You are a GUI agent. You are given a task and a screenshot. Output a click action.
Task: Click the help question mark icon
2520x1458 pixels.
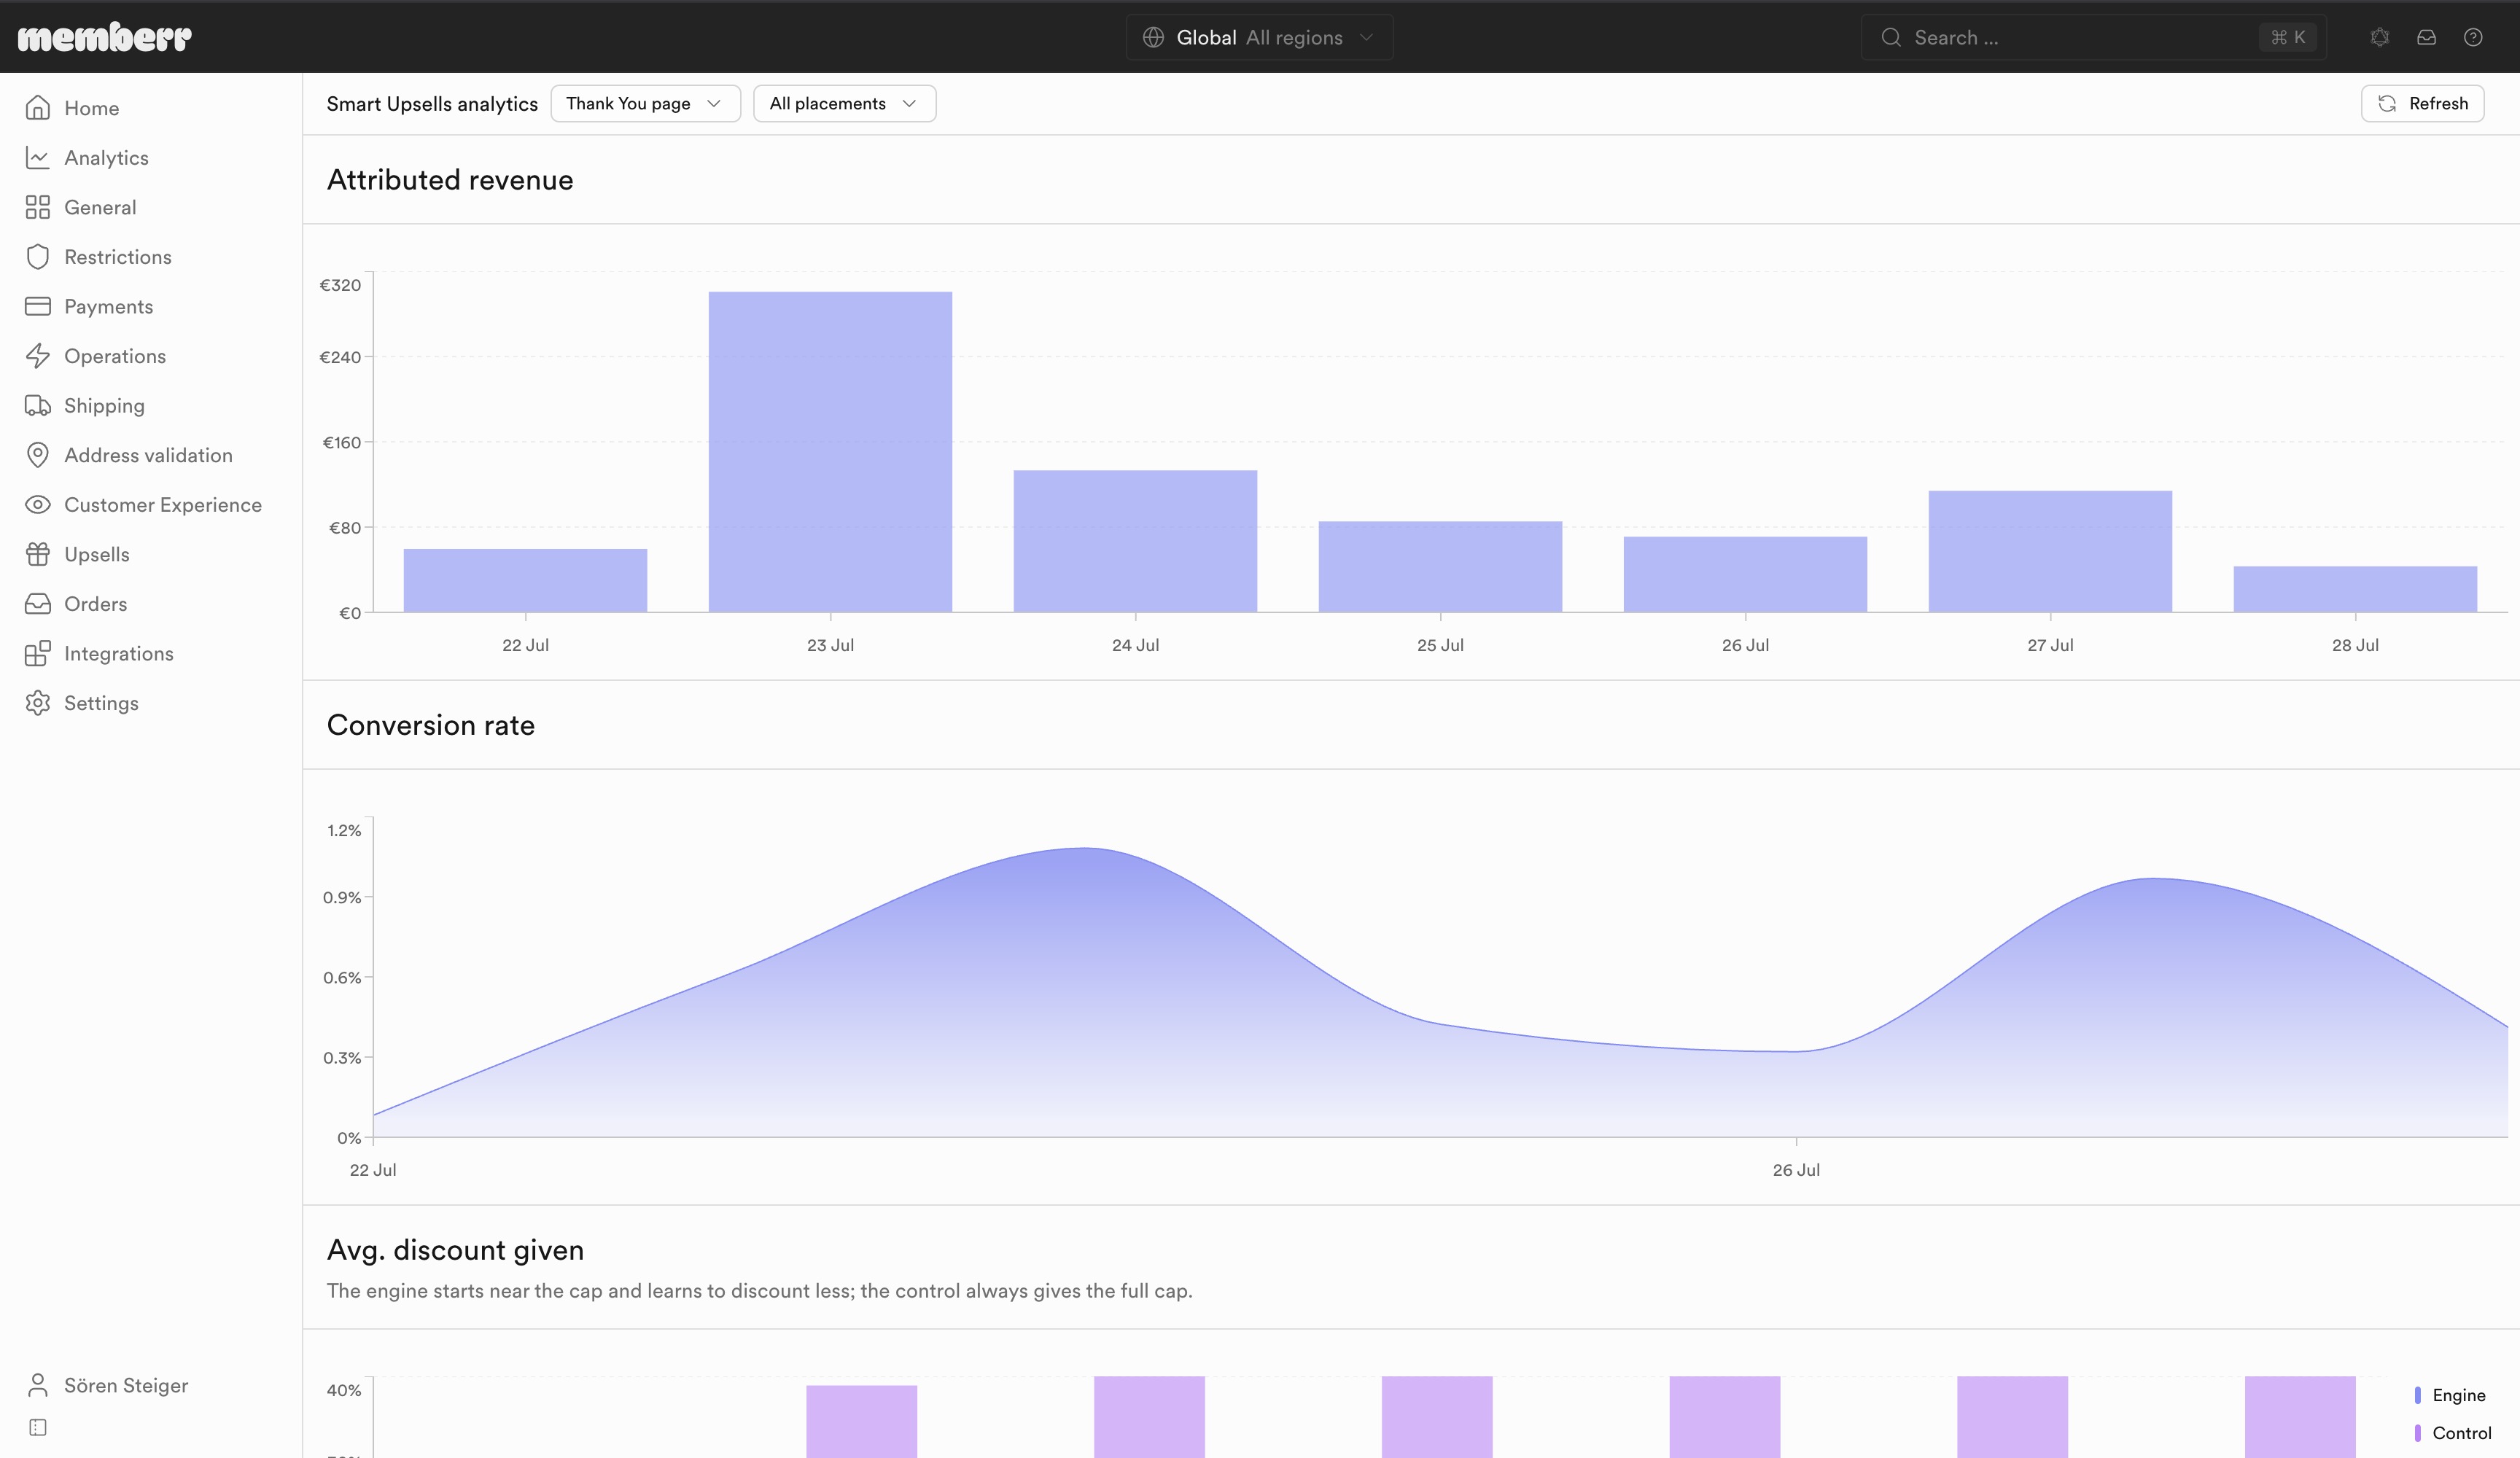tap(2473, 37)
